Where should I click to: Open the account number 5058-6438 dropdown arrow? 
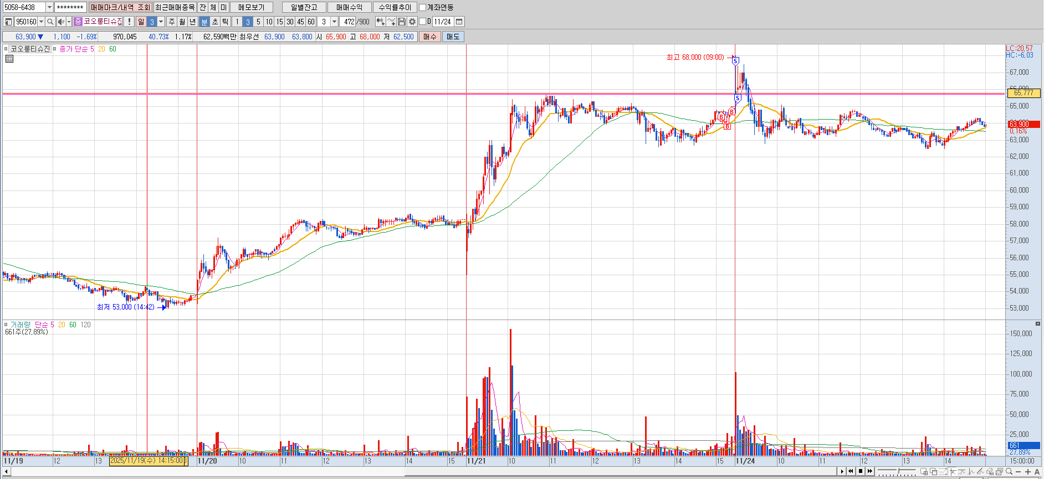tap(49, 7)
